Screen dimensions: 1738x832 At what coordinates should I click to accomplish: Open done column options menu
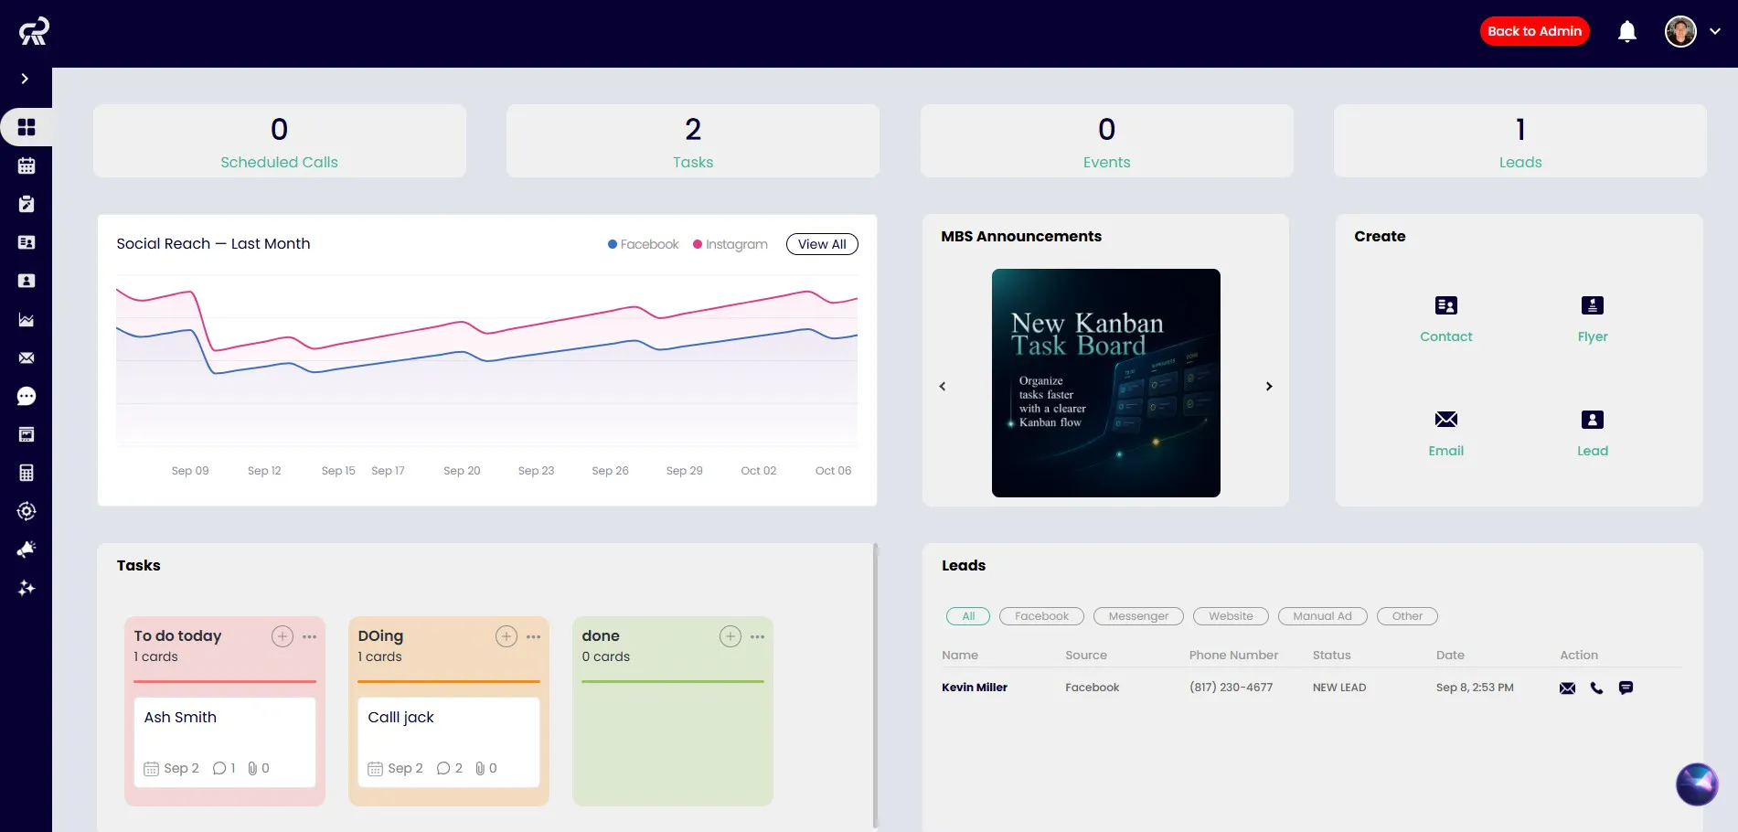click(x=758, y=636)
